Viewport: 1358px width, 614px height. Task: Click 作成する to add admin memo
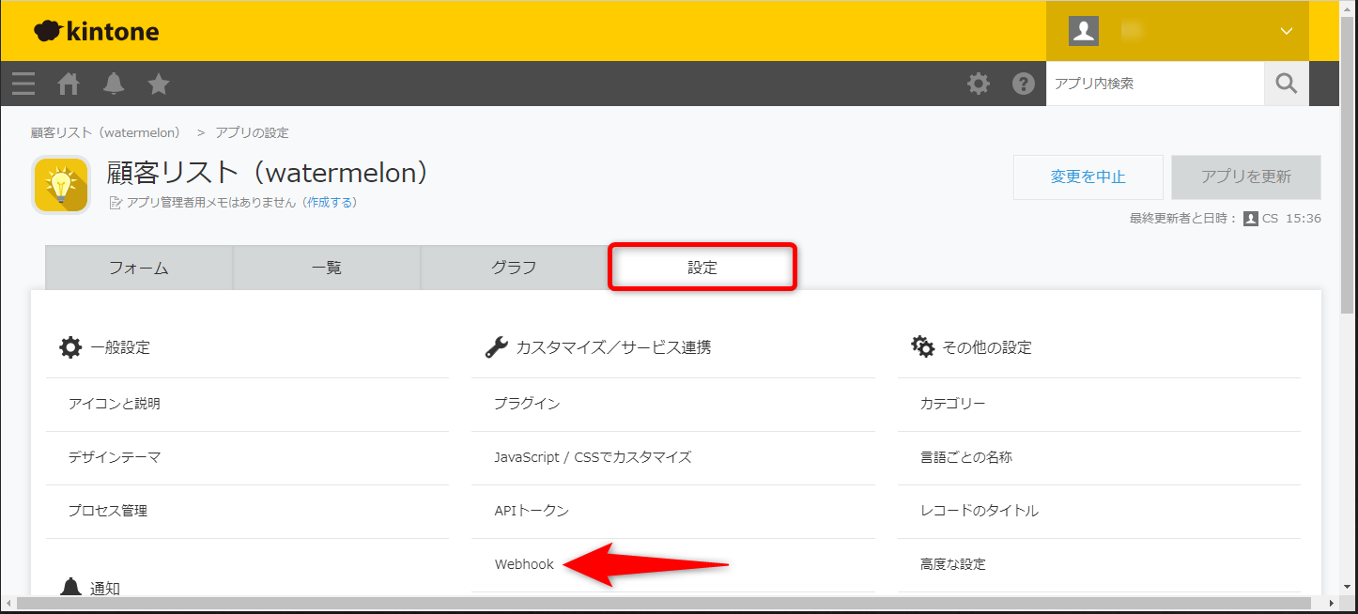click(x=329, y=202)
